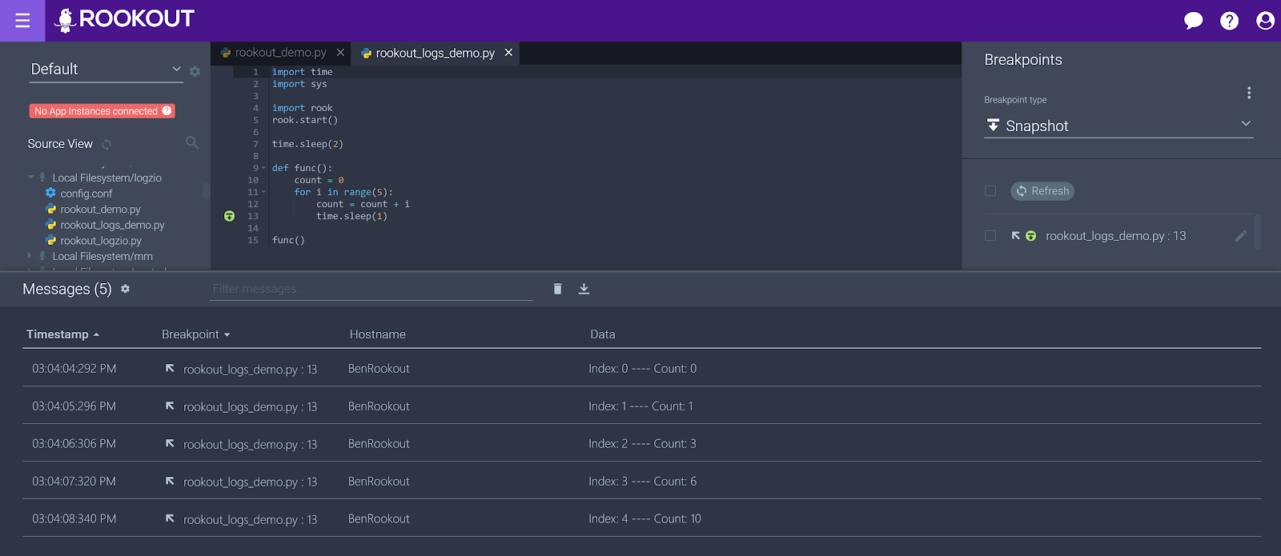Open the chat support bubble icon
This screenshot has height=556, width=1281.
1193,21
